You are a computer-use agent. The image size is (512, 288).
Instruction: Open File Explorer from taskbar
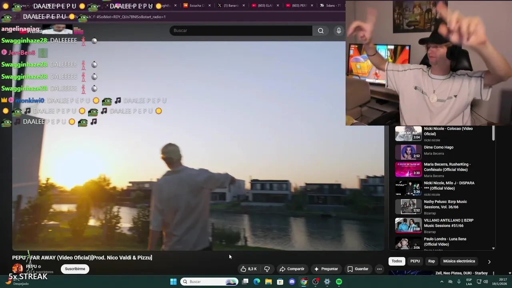click(268, 282)
